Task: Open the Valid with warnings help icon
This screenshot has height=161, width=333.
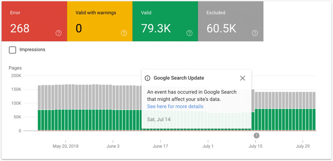Action: point(124,33)
